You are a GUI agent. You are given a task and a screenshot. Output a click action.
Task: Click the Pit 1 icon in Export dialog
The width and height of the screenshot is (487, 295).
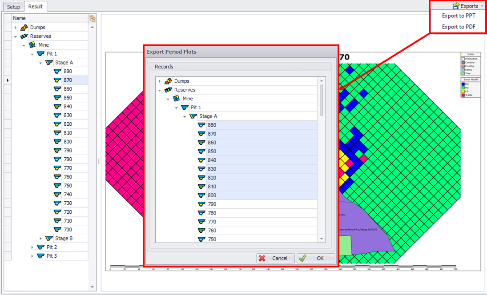pos(185,108)
